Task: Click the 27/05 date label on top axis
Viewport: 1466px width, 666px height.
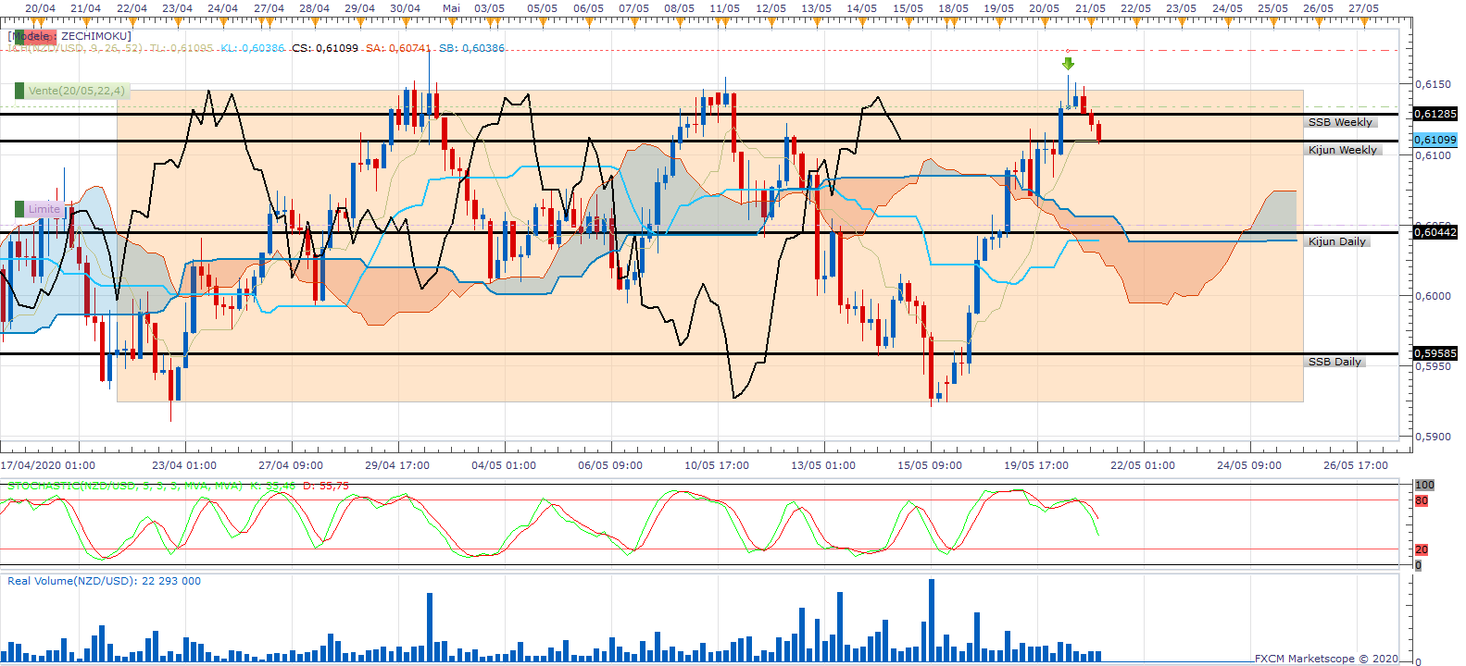Action: 1363,7
